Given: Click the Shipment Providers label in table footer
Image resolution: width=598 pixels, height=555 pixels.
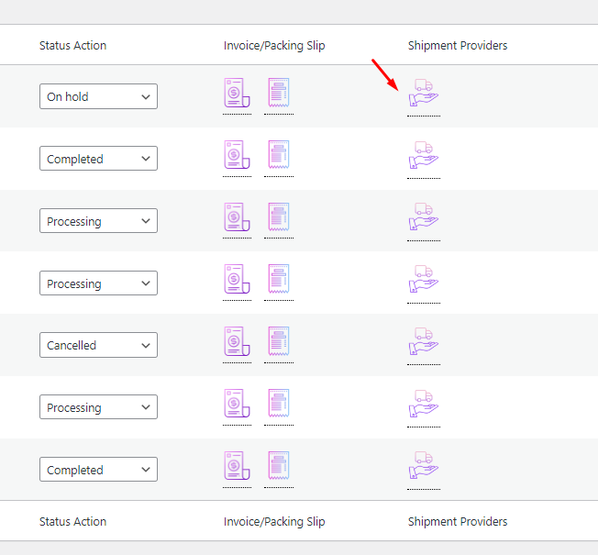Looking at the screenshot, I should pyautogui.click(x=458, y=521).
